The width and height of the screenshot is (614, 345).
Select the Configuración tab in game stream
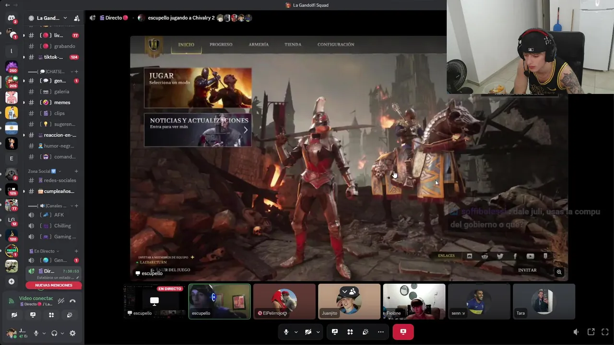(336, 45)
